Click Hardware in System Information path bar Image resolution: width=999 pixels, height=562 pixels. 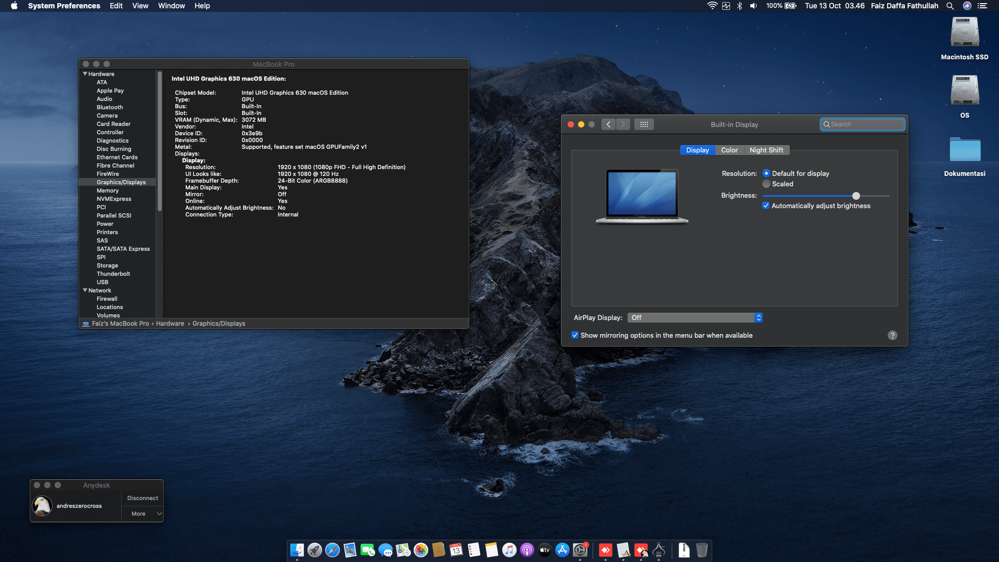coord(170,323)
